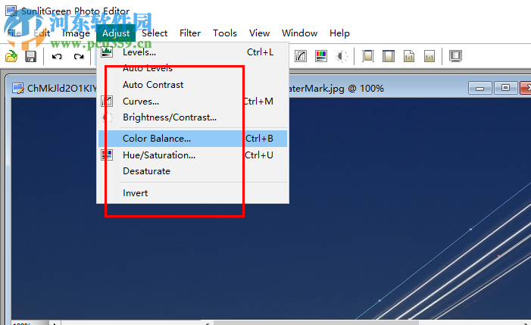Open the Tools menu
This screenshot has height=325, width=531.
click(x=225, y=33)
